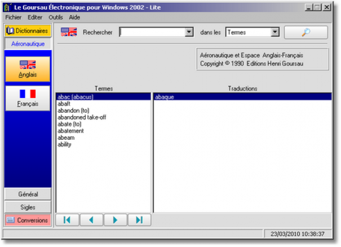Click the Aéronautique et Espace copyright panel
The image size is (341, 247).
[263, 59]
